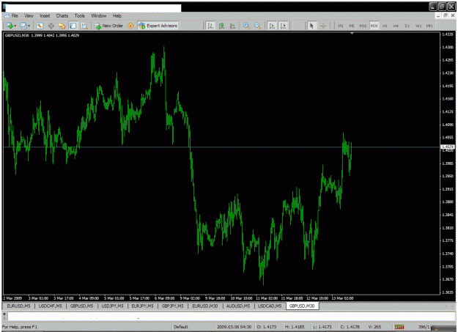Click the 9 Mar 02:00 time axis label
The image size is (458, 332).
pyautogui.click(x=190, y=298)
